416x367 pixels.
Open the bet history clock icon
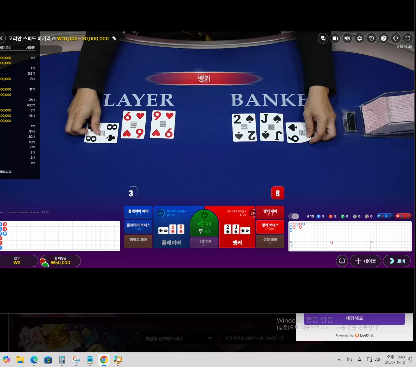(372, 38)
